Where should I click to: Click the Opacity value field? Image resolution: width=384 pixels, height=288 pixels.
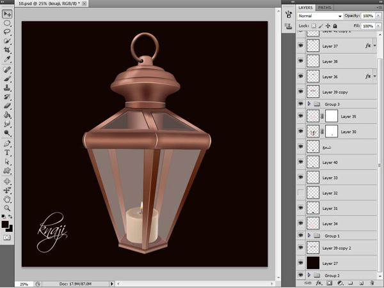click(x=369, y=15)
